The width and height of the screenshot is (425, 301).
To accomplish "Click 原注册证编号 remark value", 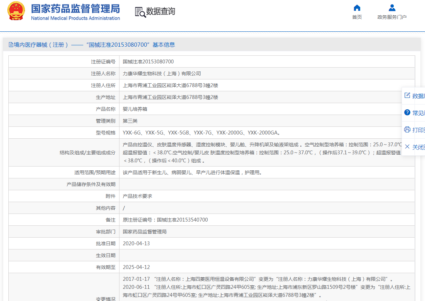I will pos(165,220).
